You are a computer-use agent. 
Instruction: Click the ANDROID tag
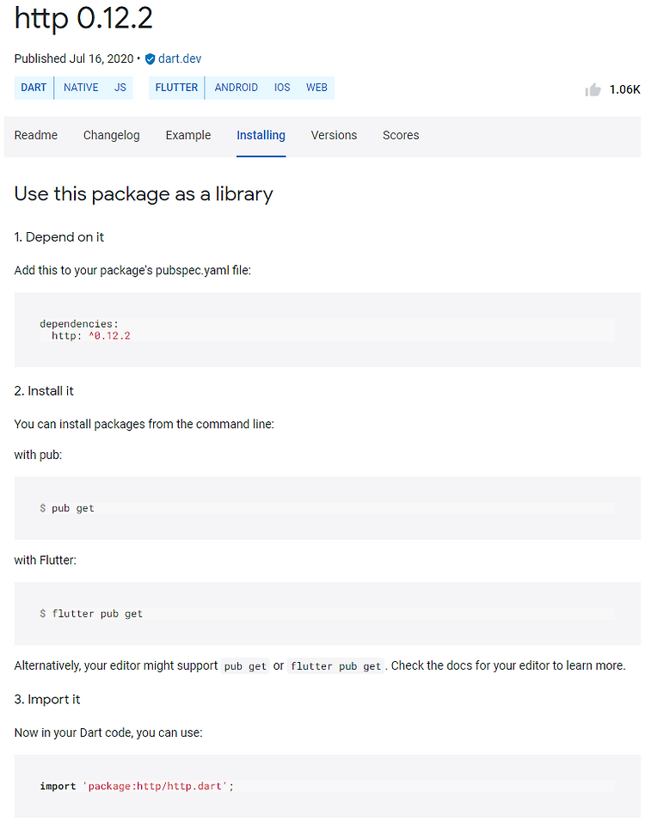point(236,88)
